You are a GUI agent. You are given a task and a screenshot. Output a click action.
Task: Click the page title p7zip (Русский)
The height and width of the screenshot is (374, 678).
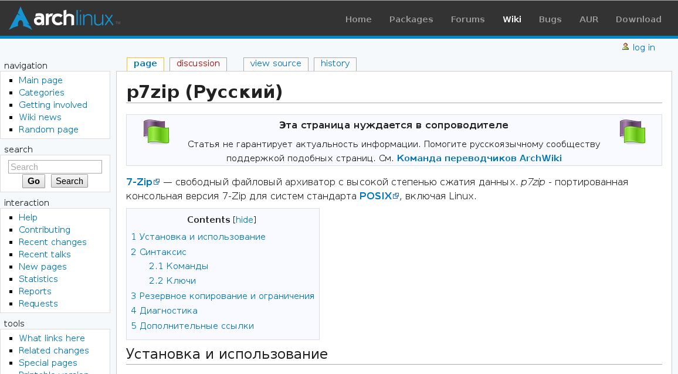pyautogui.click(x=205, y=91)
